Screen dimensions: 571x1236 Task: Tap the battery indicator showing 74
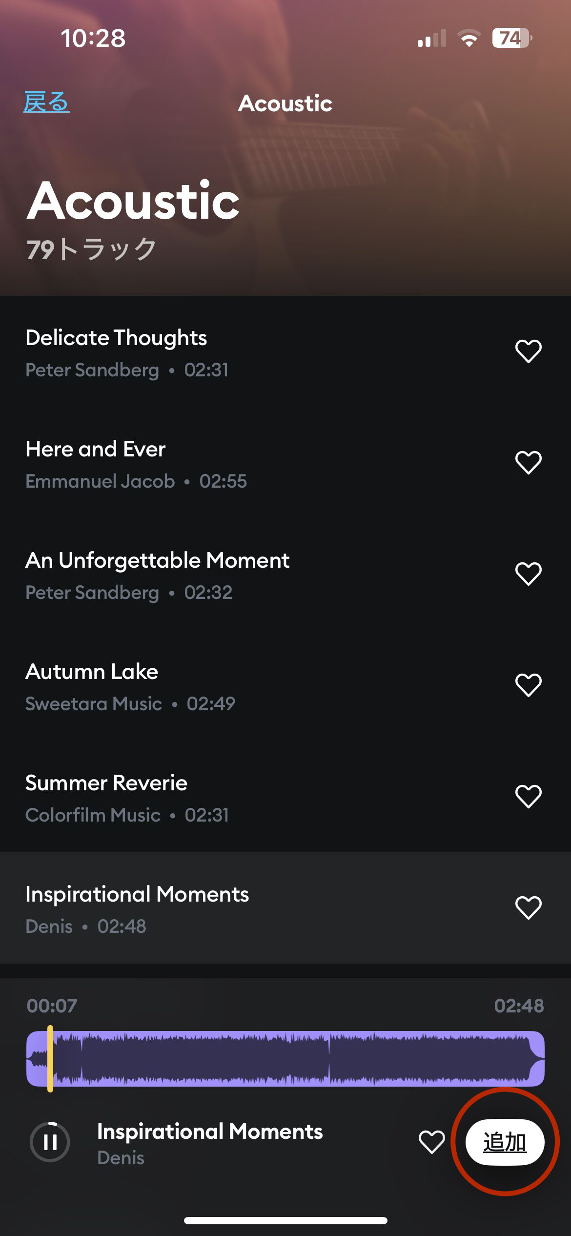[x=511, y=38]
